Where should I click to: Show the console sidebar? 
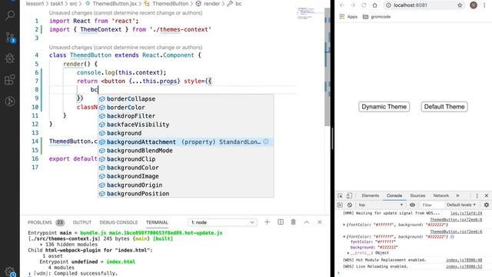pyautogui.click(x=340, y=205)
